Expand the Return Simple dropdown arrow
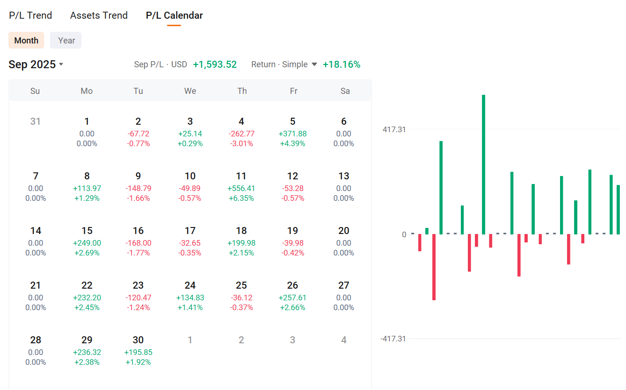This screenshot has width=626, height=390. (314, 64)
